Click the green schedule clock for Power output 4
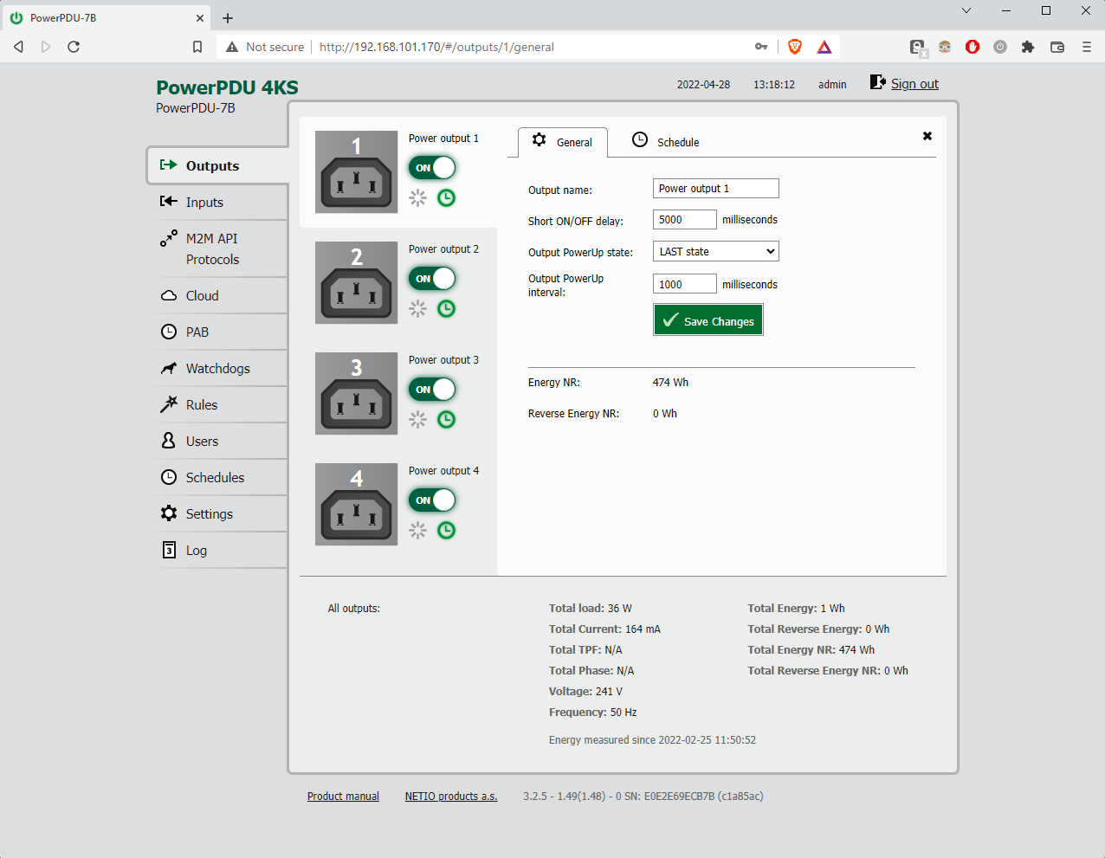The width and height of the screenshot is (1105, 858). [446, 530]
